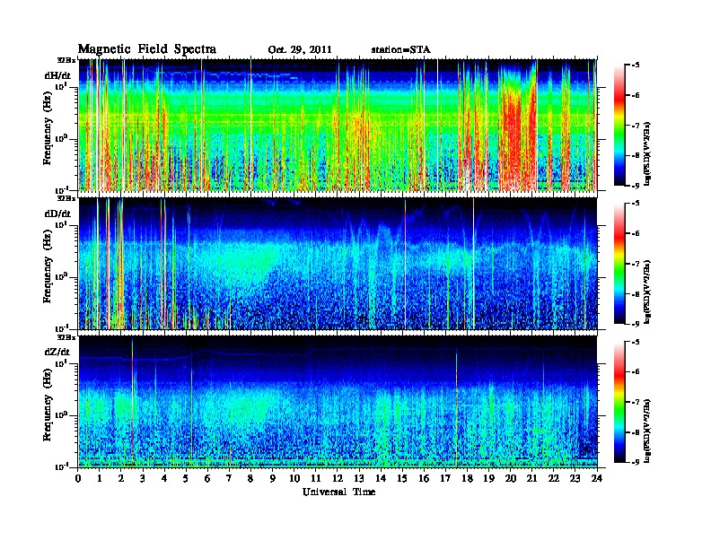Click hour tick label 22 on time axis
This screenshot has width=711, height=549.
pyautogui.click(x=554, y=478)
